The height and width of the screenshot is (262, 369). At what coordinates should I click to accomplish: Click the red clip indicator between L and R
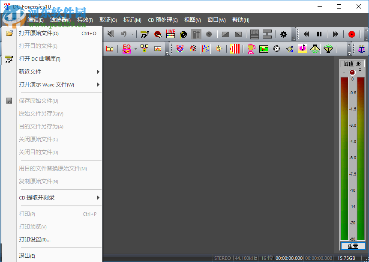(x=352, y=72)
